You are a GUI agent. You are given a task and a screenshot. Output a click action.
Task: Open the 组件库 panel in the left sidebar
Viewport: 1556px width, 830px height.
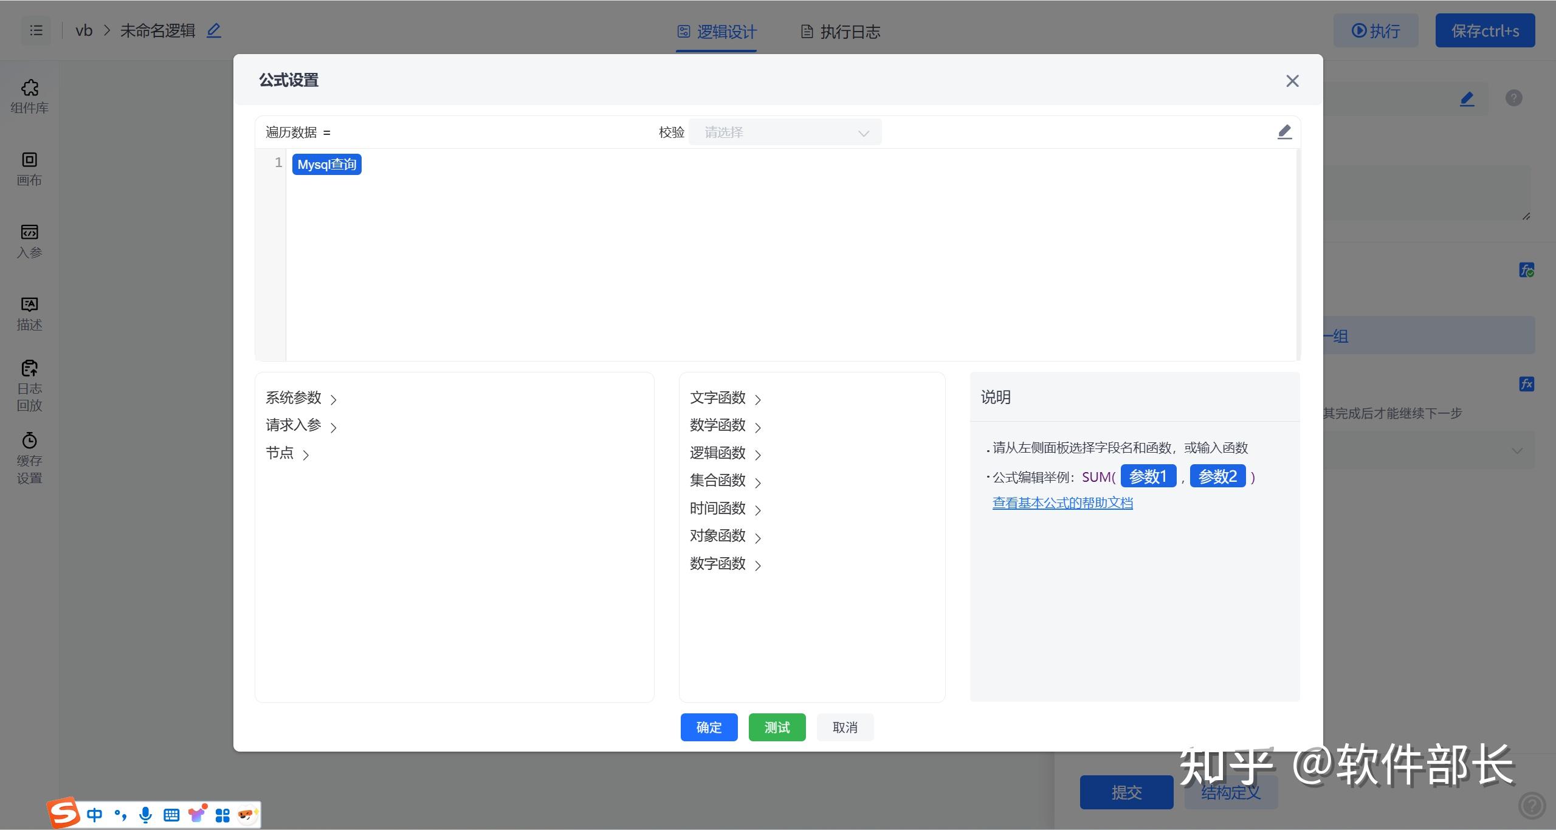[x=29, y=96]
